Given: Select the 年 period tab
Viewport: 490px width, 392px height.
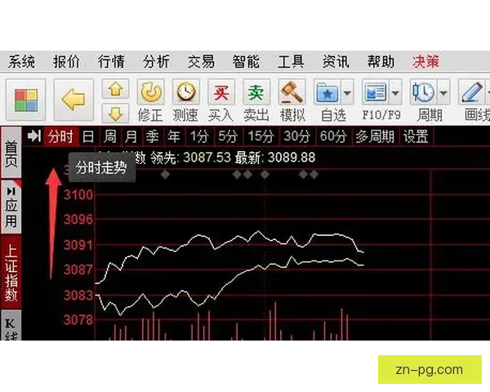Looking at the screenshot, I should tap(173, 136).
